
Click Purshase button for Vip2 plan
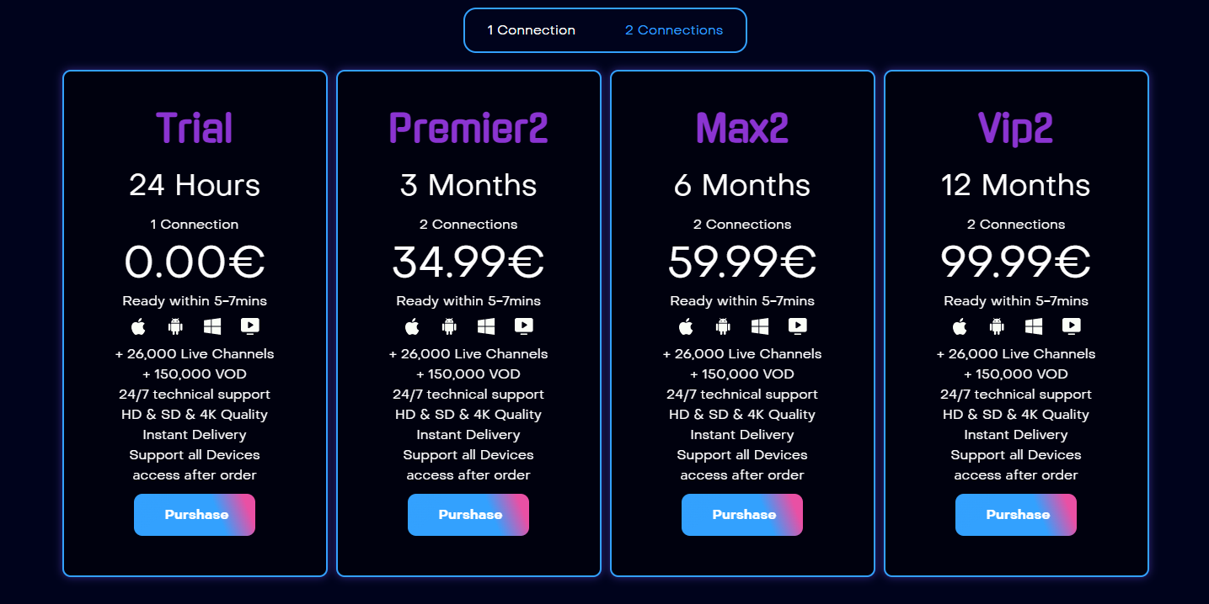tap(1016, 515)
